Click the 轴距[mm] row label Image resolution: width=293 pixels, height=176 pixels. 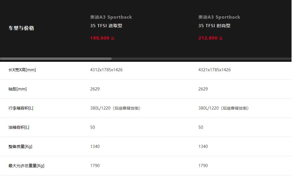[x=18, y=89]
